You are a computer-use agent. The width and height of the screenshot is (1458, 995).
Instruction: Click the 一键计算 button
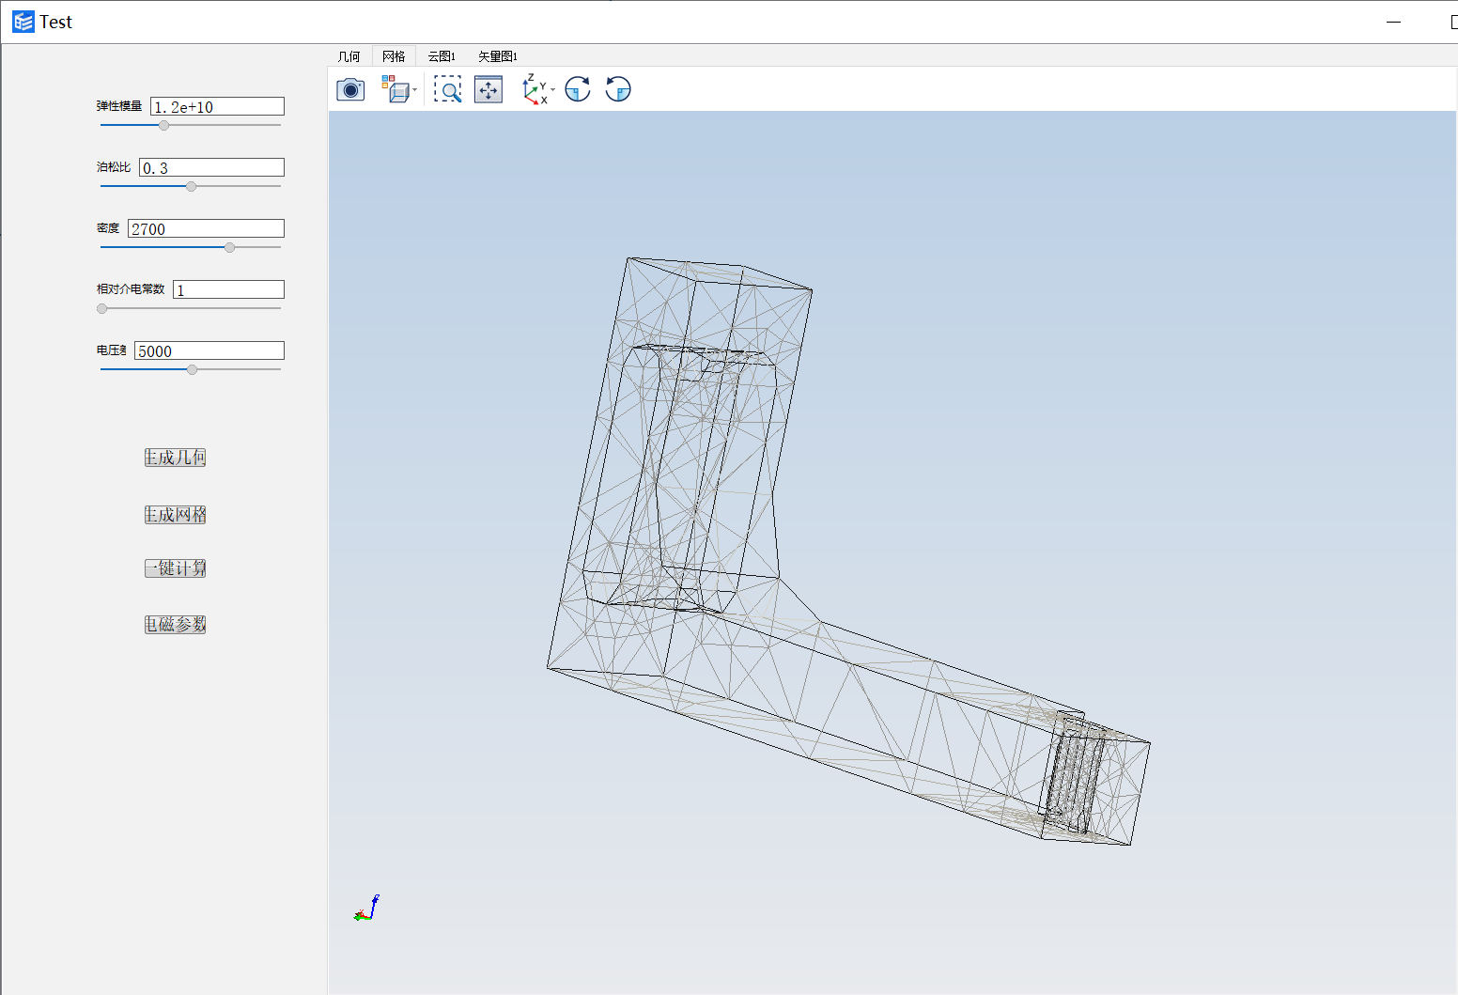(175, 568)
